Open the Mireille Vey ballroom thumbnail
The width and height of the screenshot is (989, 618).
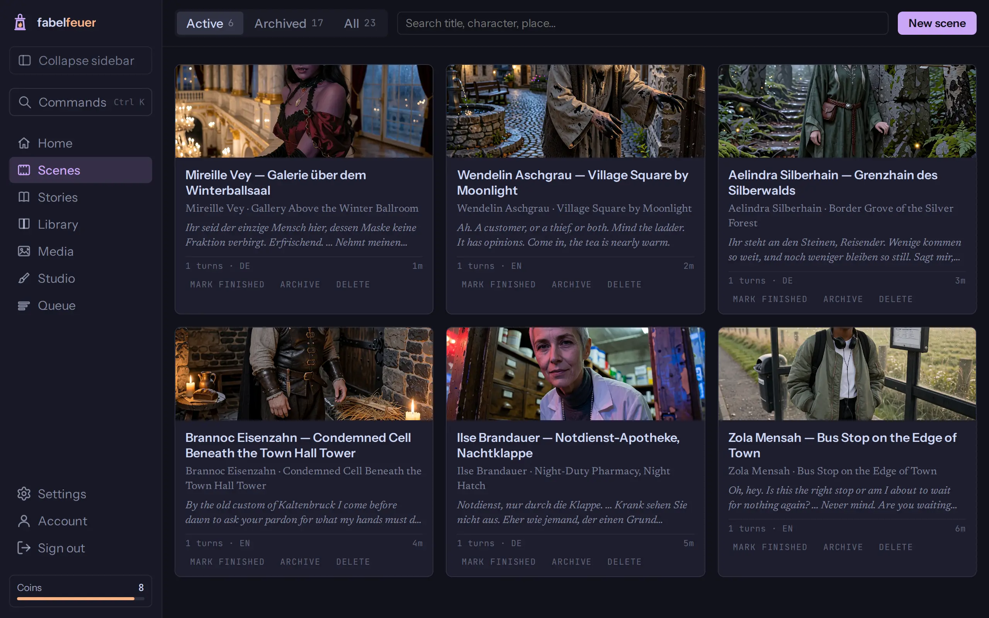pyautogui.click(x=304, y=111)
